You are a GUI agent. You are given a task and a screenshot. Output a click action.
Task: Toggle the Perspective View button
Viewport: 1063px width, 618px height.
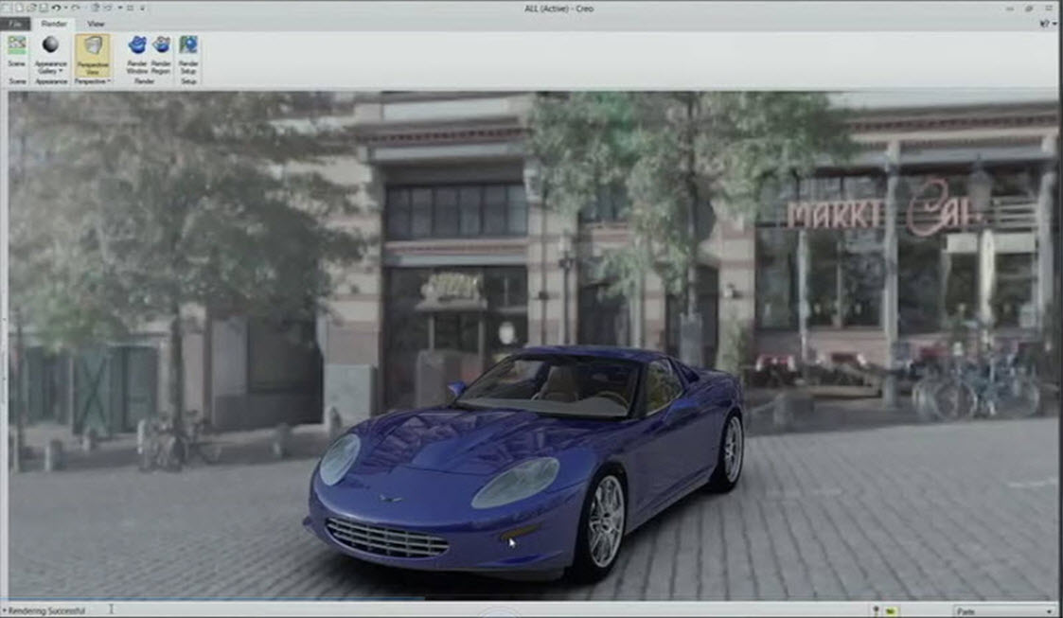point(92,54)
